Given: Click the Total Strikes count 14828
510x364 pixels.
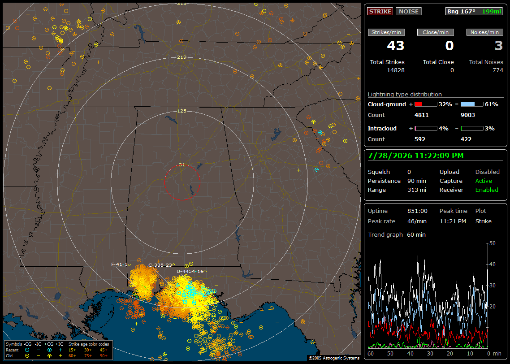Looking at the screenshot, I should (x=396, y=70).
